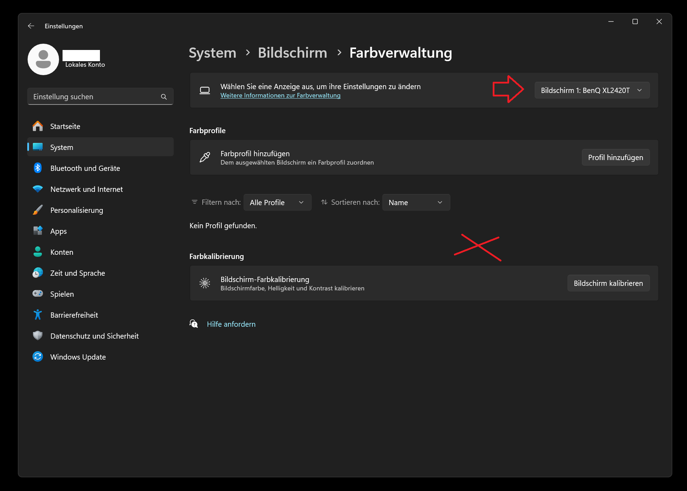Focus the Einstellung suchen search field
687x491 pixels.
100,97
